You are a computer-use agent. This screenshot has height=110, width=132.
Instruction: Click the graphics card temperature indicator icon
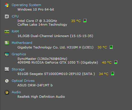(116, 62)
